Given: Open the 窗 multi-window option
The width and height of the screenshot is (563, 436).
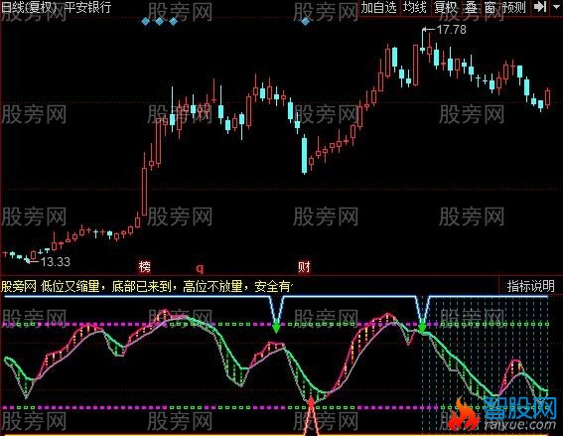Looking at the screenshot, I should [x=491, y=7].
